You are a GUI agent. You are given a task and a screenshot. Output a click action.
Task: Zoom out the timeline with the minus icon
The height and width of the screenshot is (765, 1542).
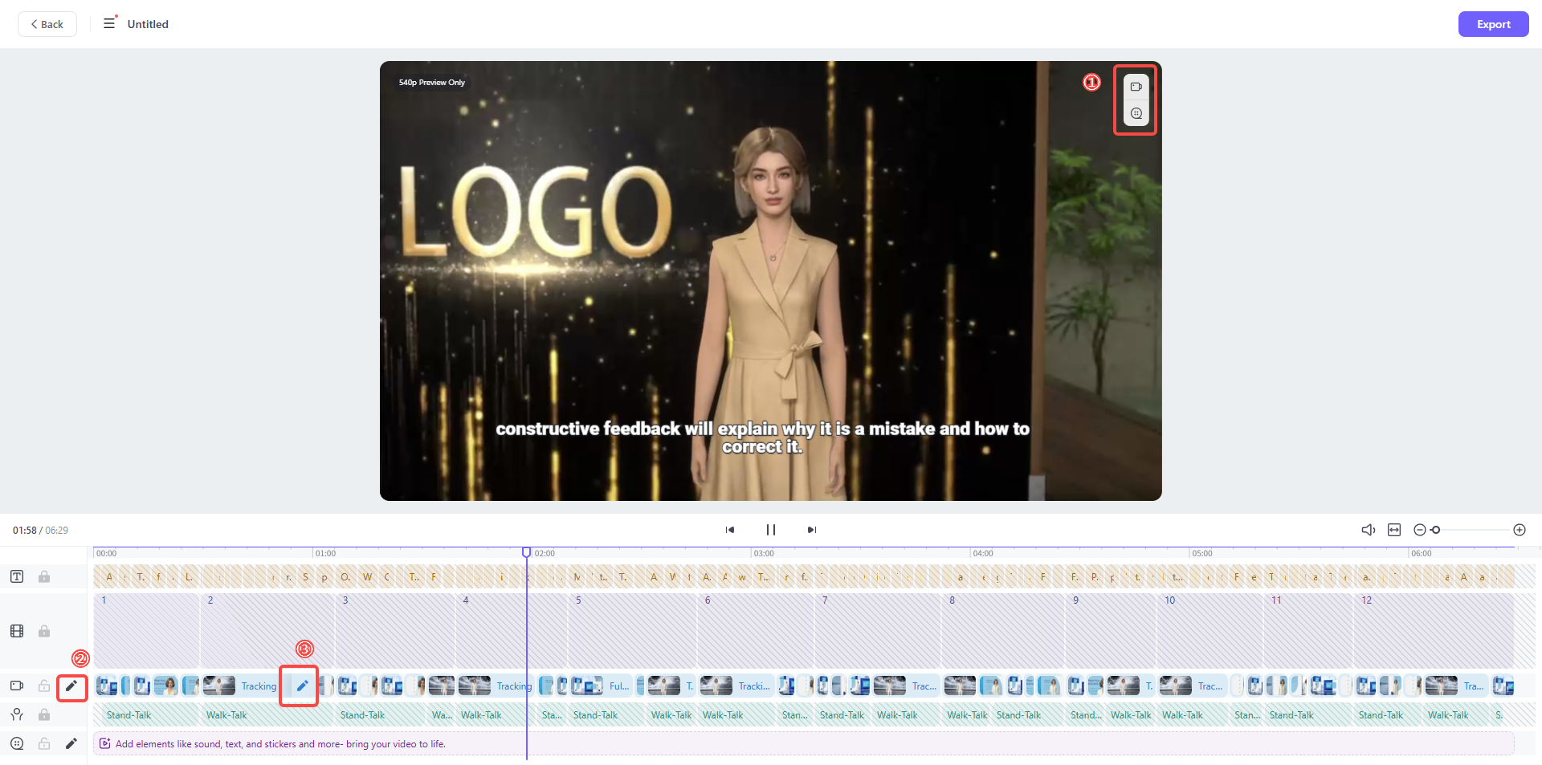pos(1419,530)
